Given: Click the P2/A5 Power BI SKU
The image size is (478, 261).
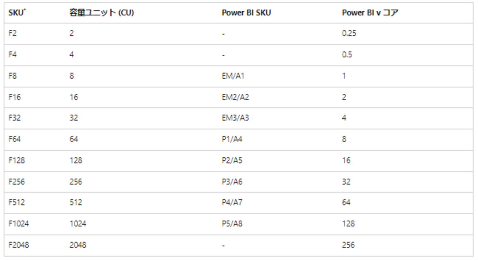Looking at the screenshot, I should [x=232, y=161].
